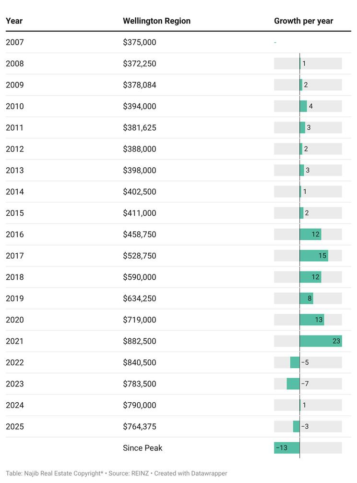Click the 2022 negative growth bar
Image resolution: width=357 pixels, height=483 pixels.
click(295, 362)
